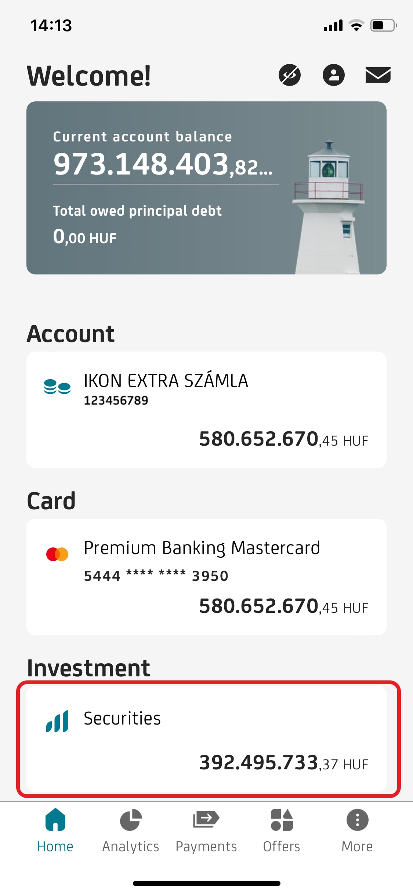Tap the battery indicator in status bar

coord(383,26)
